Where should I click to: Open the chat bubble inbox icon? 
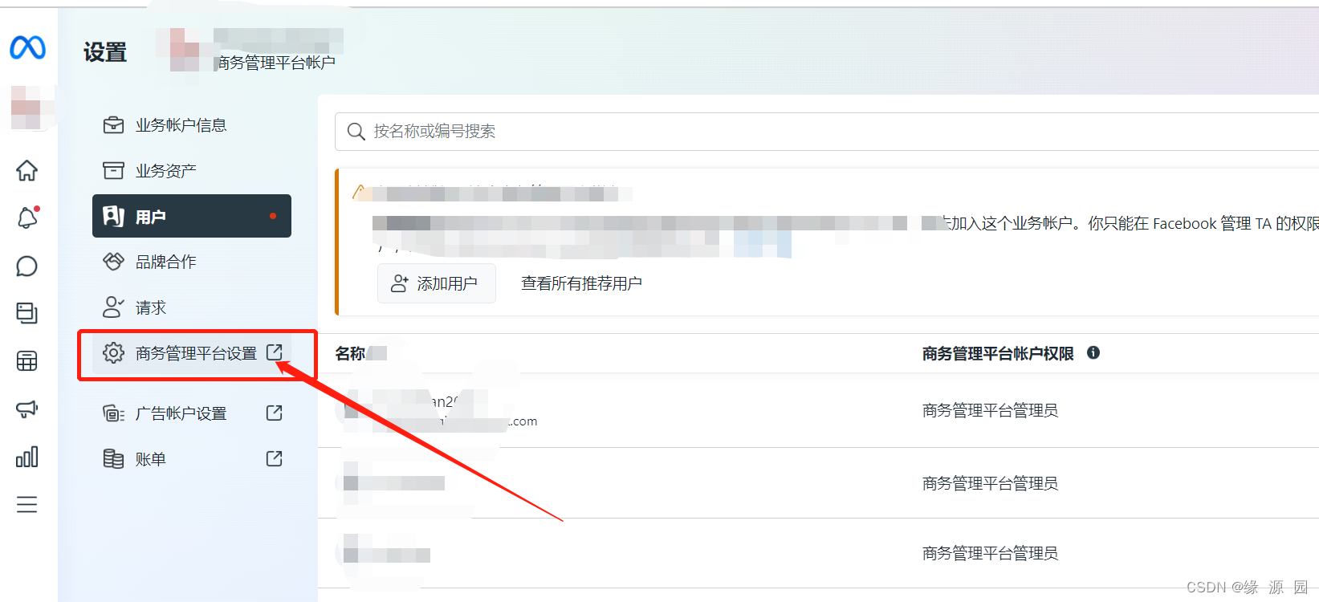click(27, 266)
